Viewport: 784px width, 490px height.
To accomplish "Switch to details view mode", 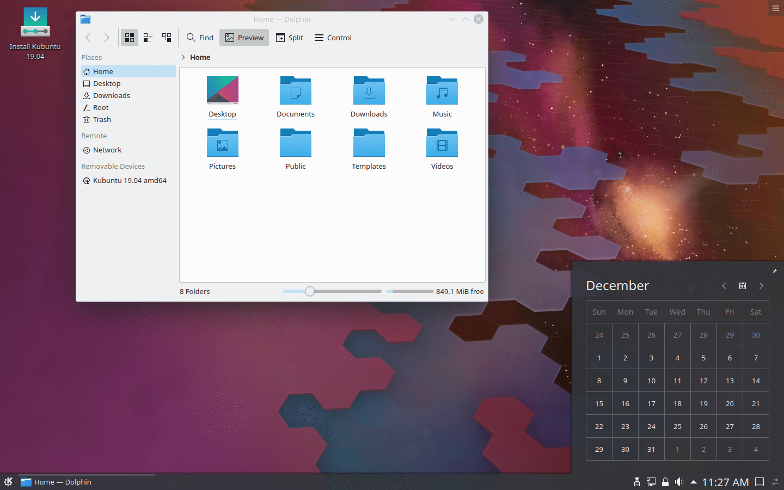I will coord(167,37).
